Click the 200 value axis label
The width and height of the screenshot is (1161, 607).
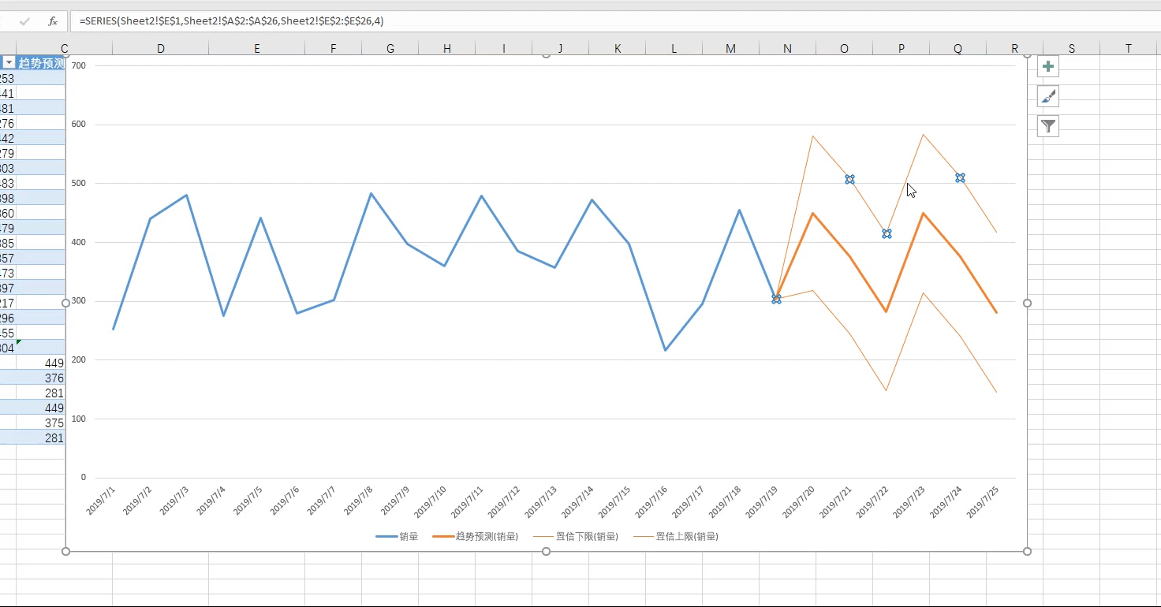tap(78, 359)
